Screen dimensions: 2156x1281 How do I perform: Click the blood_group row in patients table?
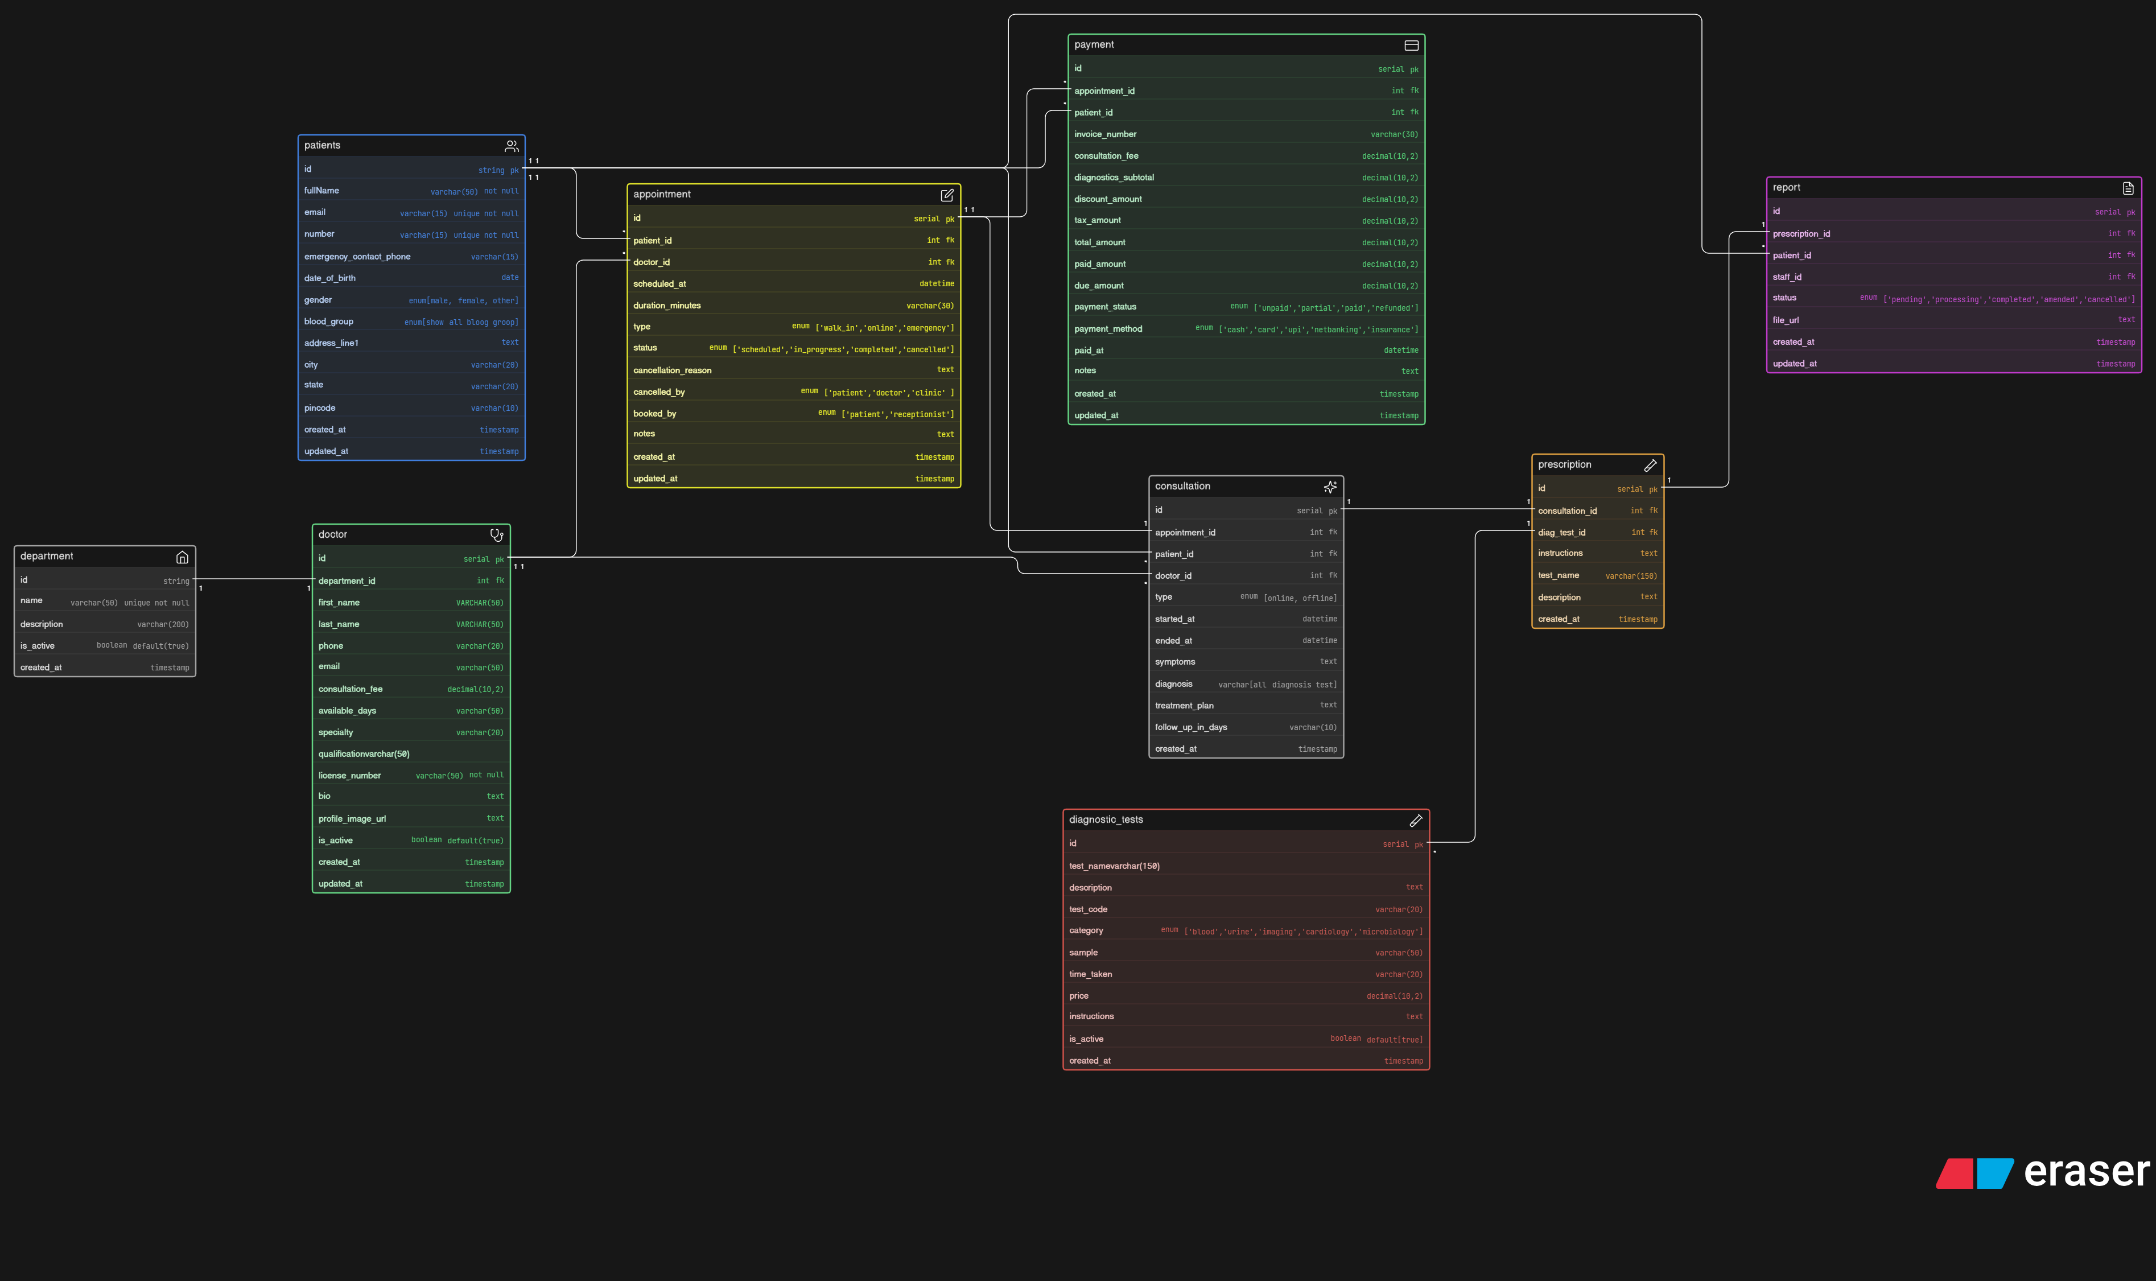click(328, 322)
